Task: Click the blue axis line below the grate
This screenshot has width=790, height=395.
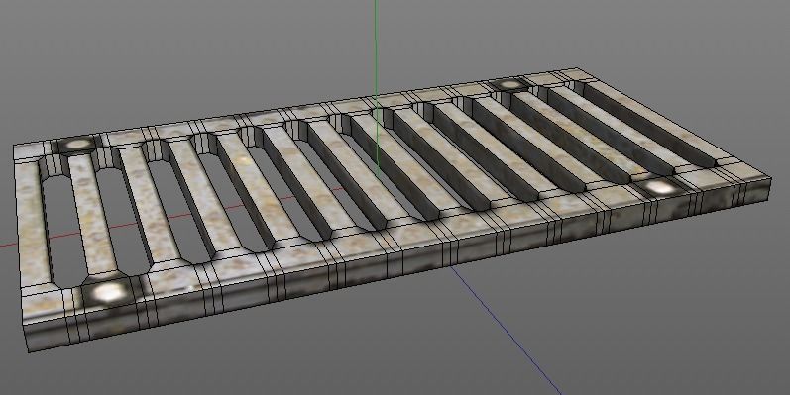Action: tap(506, 330)
